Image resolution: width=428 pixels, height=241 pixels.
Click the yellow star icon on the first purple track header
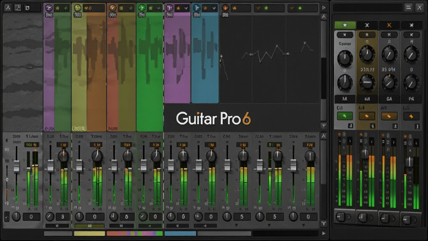pos(57,8)
